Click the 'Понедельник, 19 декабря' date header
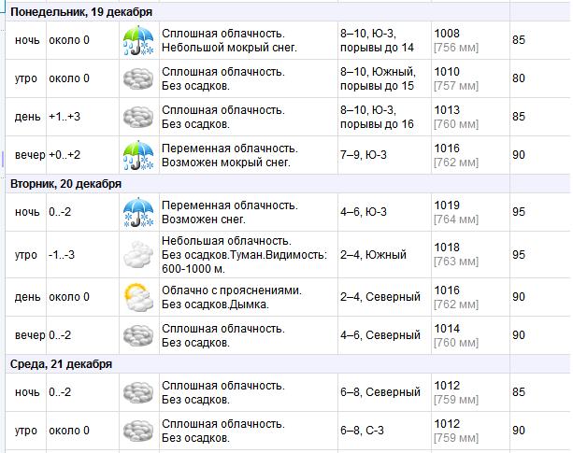The height and width of the screenshot is (453, 573). 70,12
